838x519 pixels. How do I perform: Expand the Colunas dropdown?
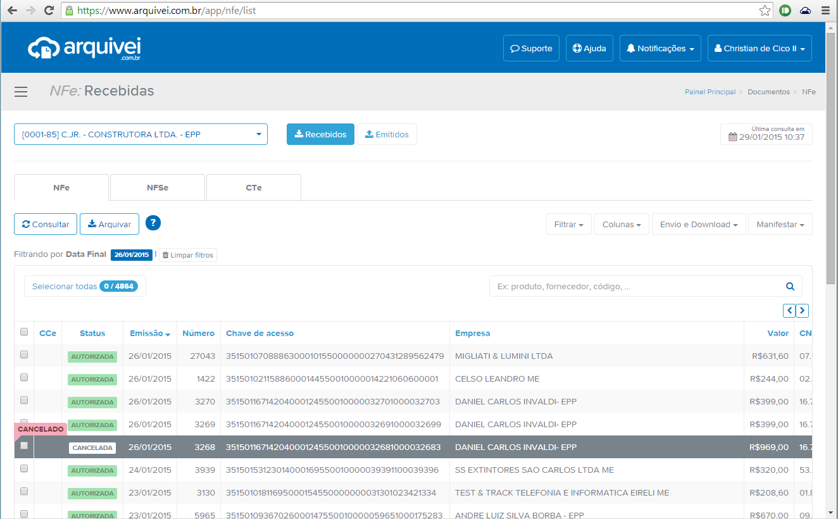click(x=622, y=224)
